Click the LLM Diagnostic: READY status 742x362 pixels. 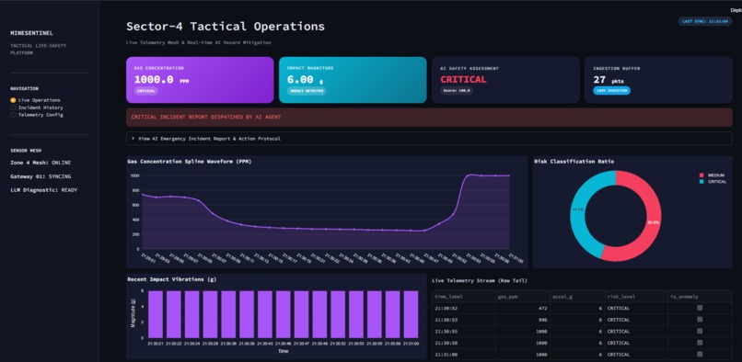[44, 190]
